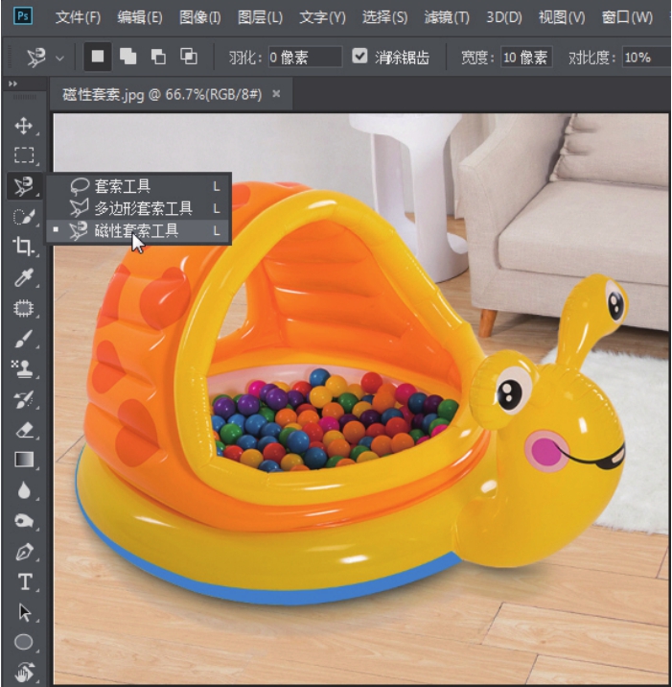This screenshot has height=687, width=672.
Task: Select the Crop tool
Action: 24,247
